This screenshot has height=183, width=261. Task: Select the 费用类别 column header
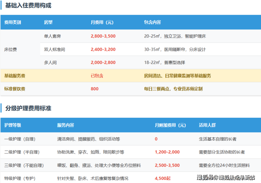click(x=13, y=22)
